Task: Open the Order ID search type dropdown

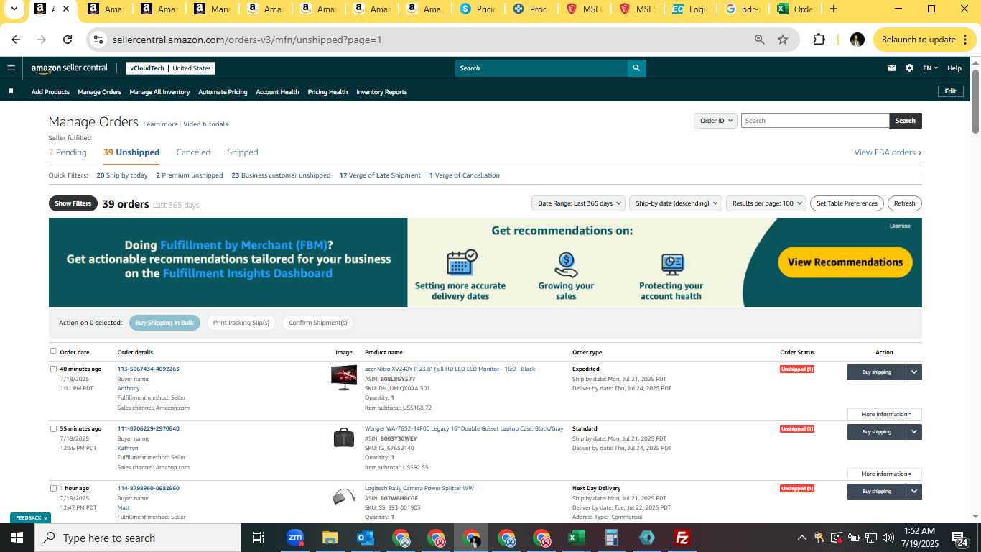Action: coord(716,121)
